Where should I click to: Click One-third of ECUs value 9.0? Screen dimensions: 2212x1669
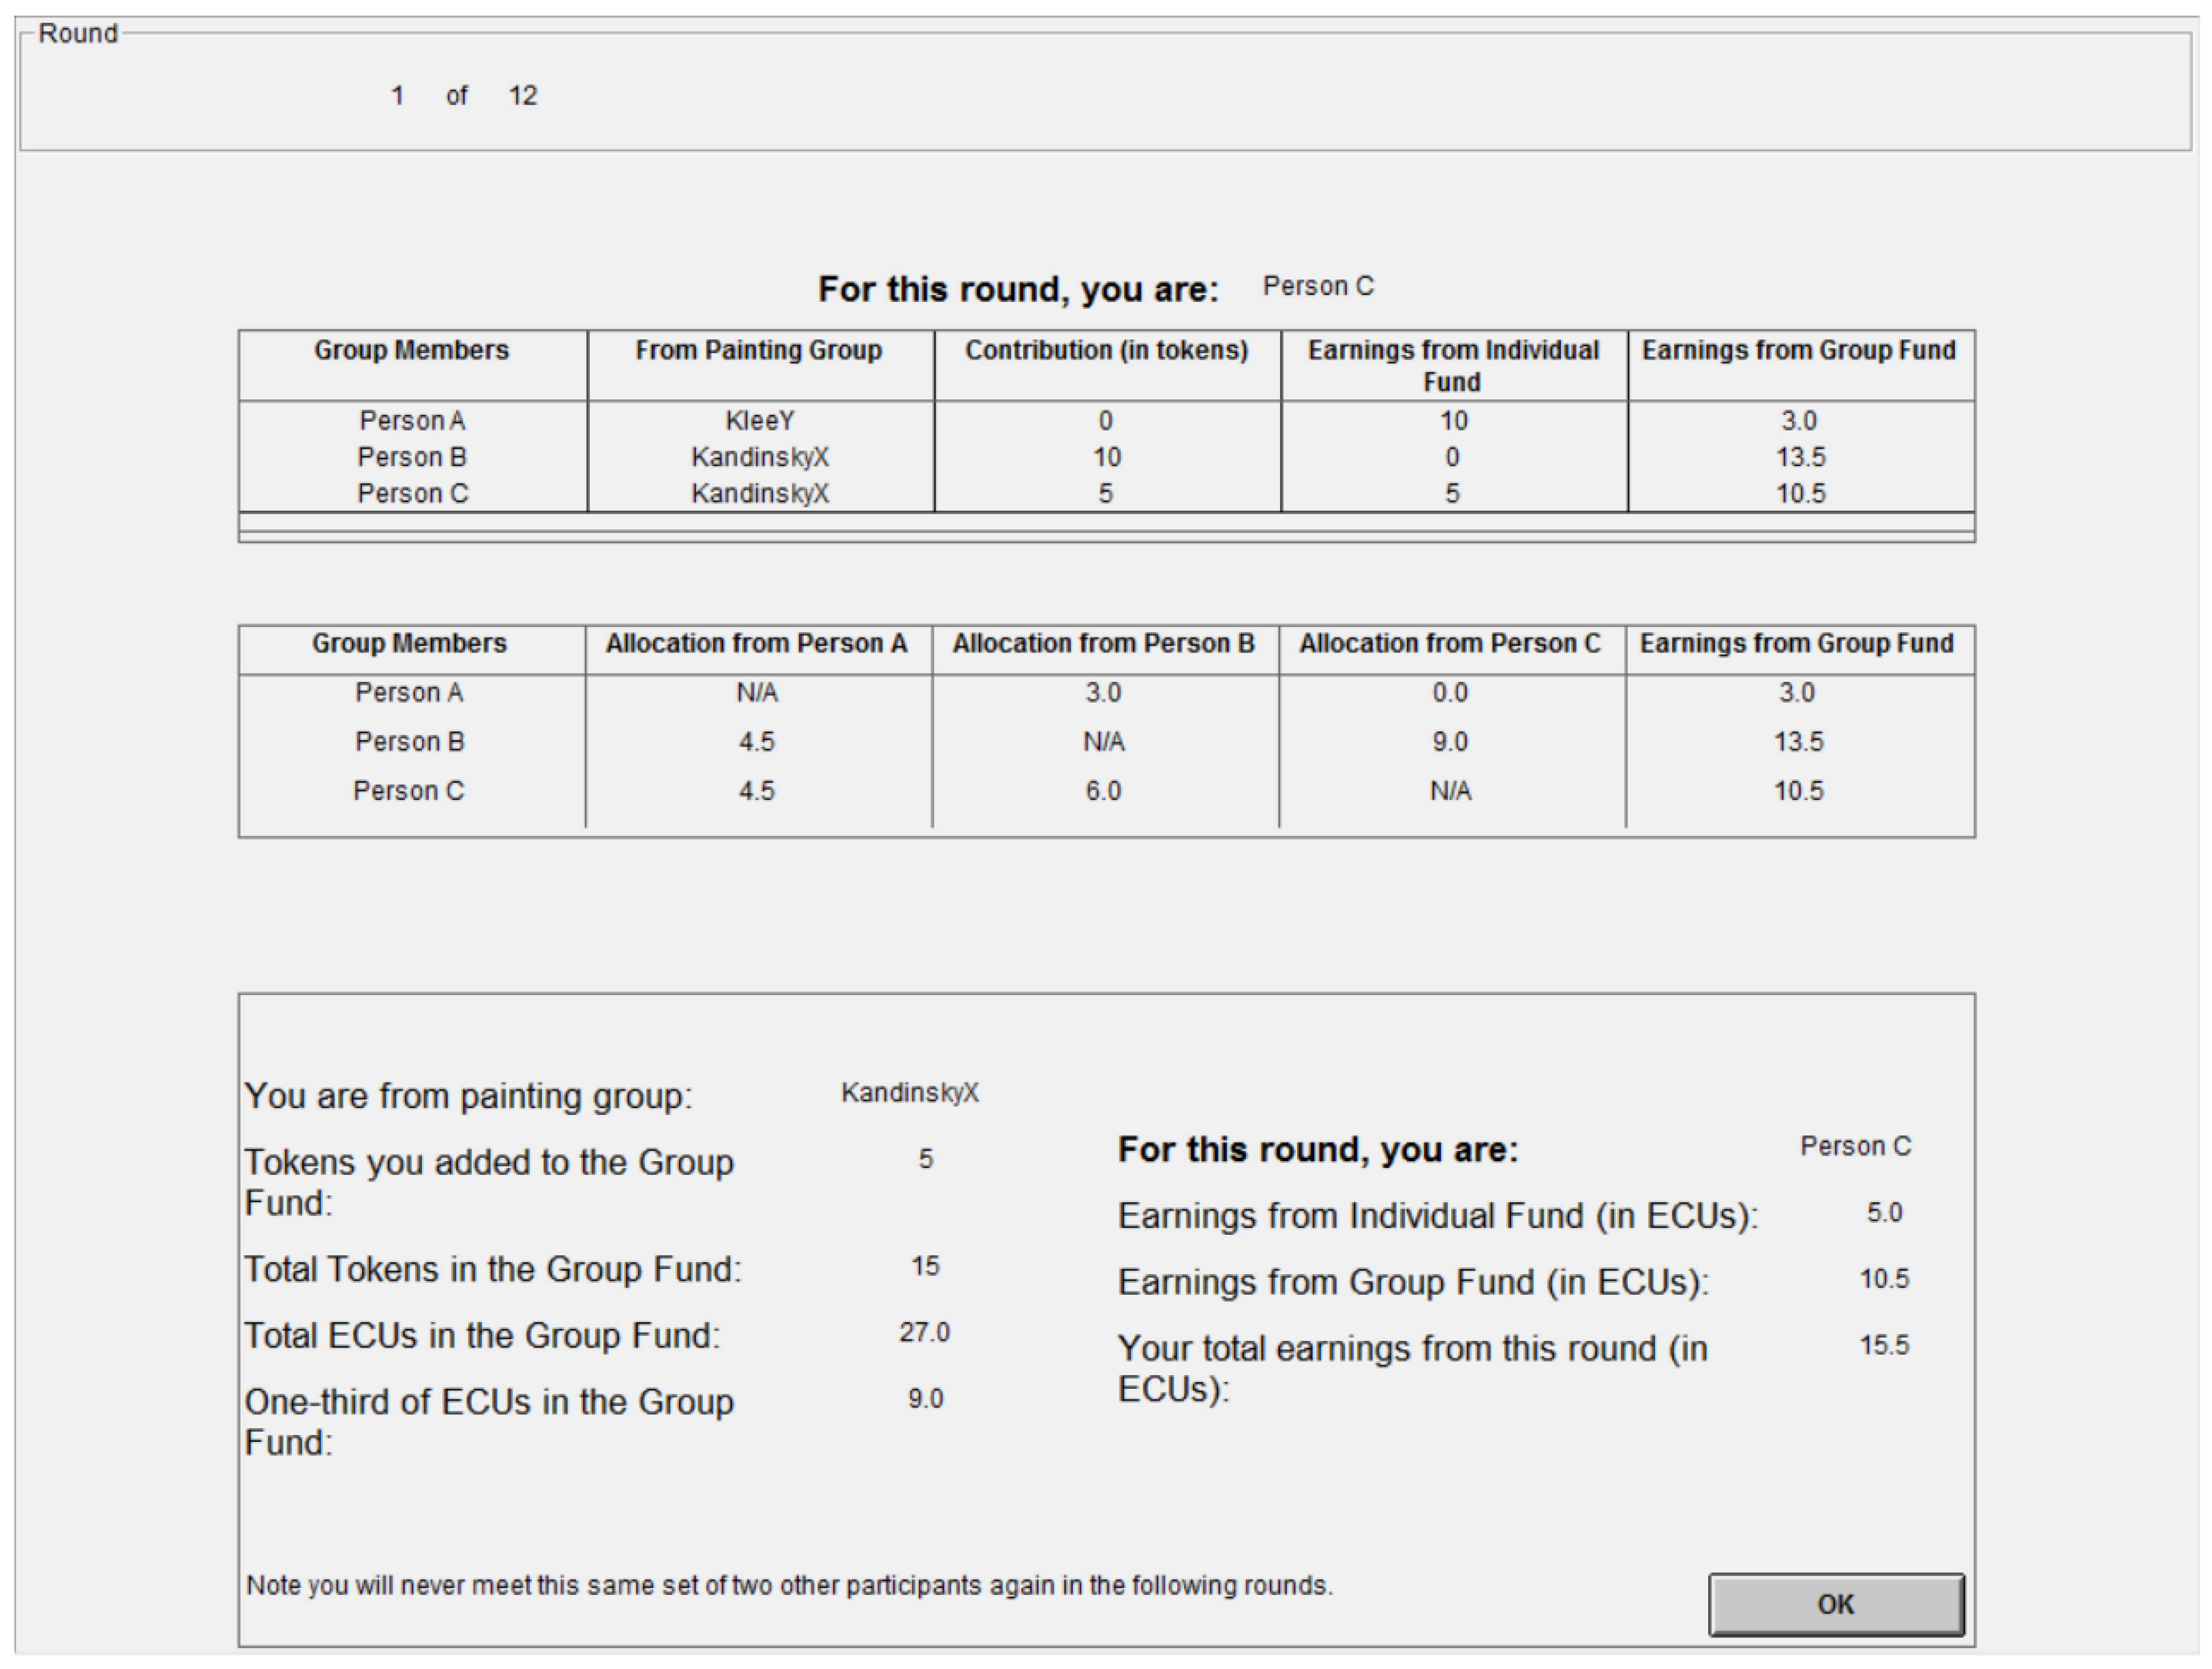pos(925,1398)
